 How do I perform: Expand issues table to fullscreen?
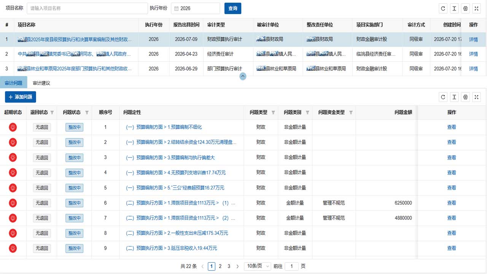click(476, 97)
